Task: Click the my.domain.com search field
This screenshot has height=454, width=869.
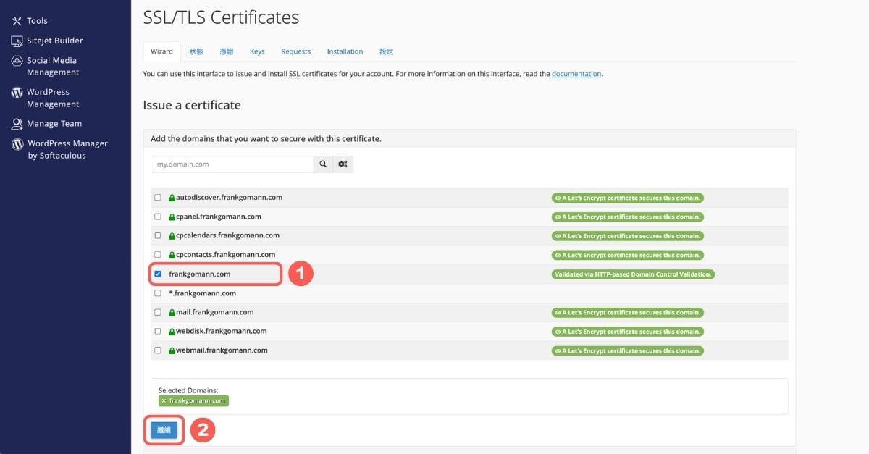Action: click(232, 164)
